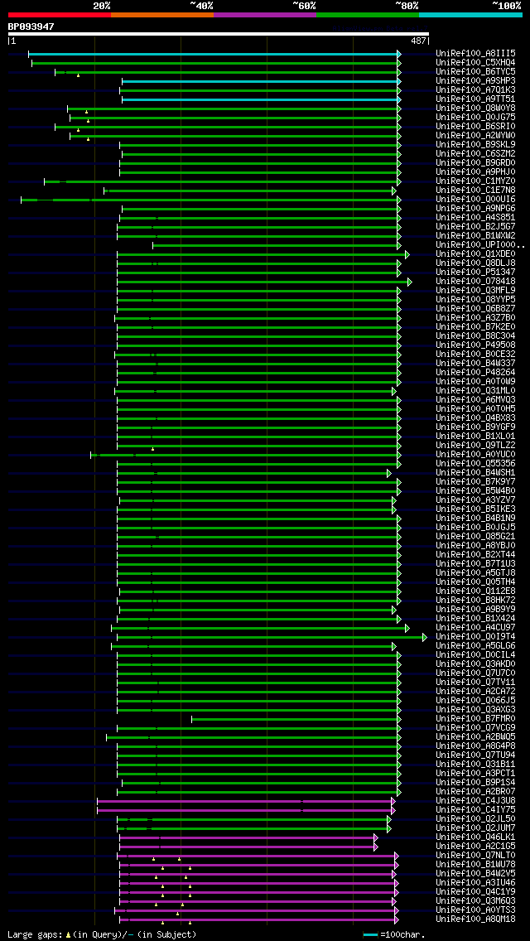Select the UniRef100_Q4BX83 entry

(475, 418)
